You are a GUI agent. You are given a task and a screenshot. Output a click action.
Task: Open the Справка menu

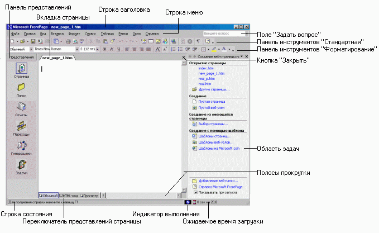[152, 34]
